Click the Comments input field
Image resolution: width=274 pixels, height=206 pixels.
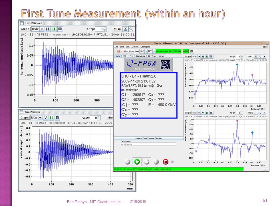[x=148, y=144]
